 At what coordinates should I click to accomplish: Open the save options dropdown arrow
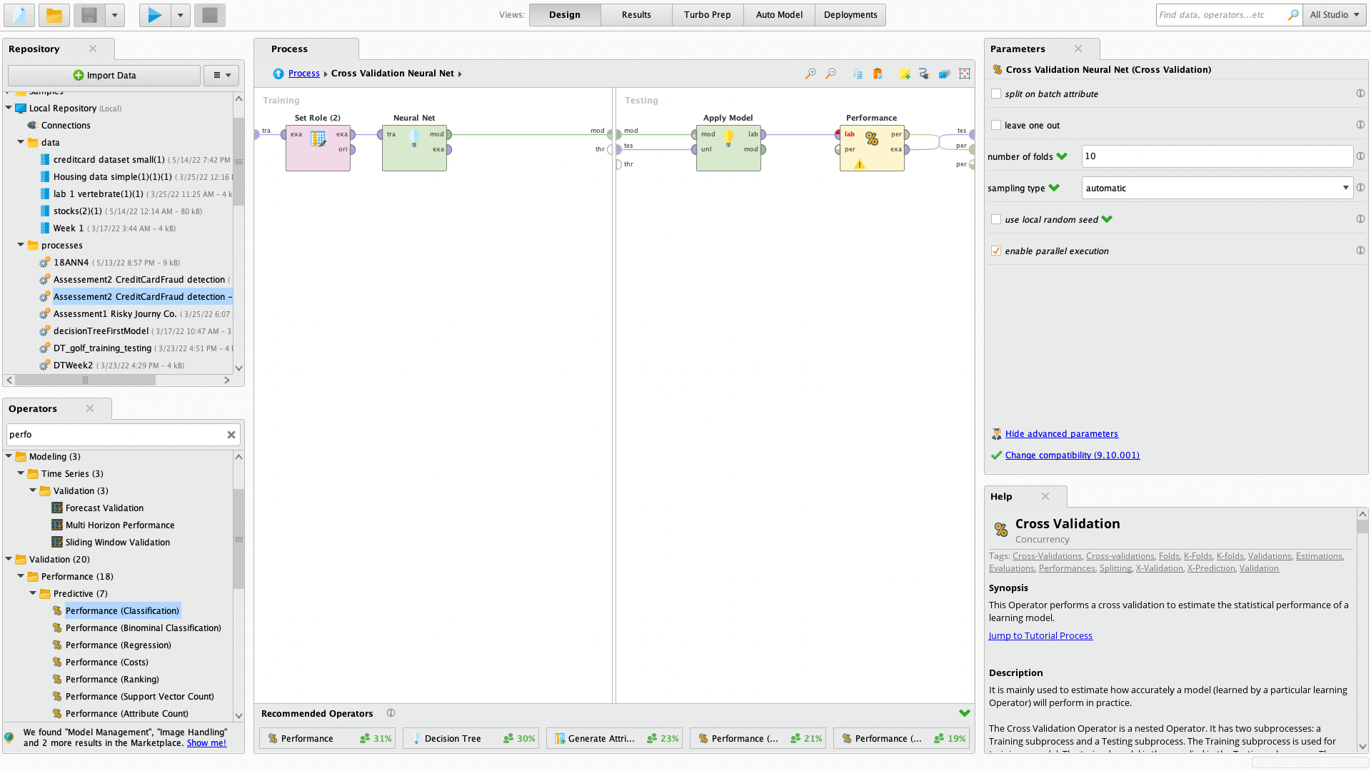tap(115, 15)
